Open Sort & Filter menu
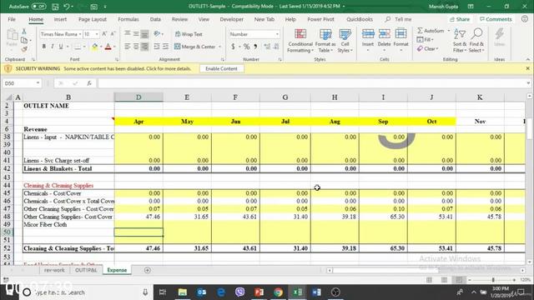 460,41
